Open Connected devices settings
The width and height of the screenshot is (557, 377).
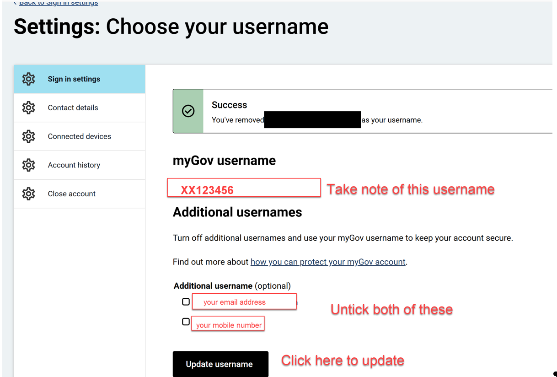[79, 136]
